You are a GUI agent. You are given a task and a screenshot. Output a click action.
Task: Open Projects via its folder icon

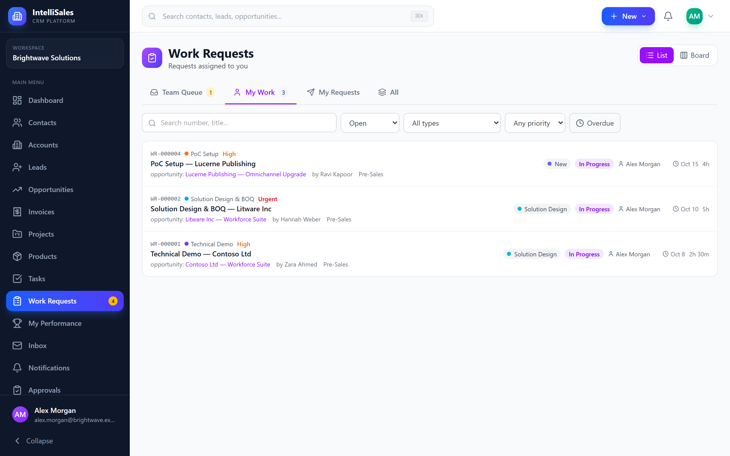17,234
